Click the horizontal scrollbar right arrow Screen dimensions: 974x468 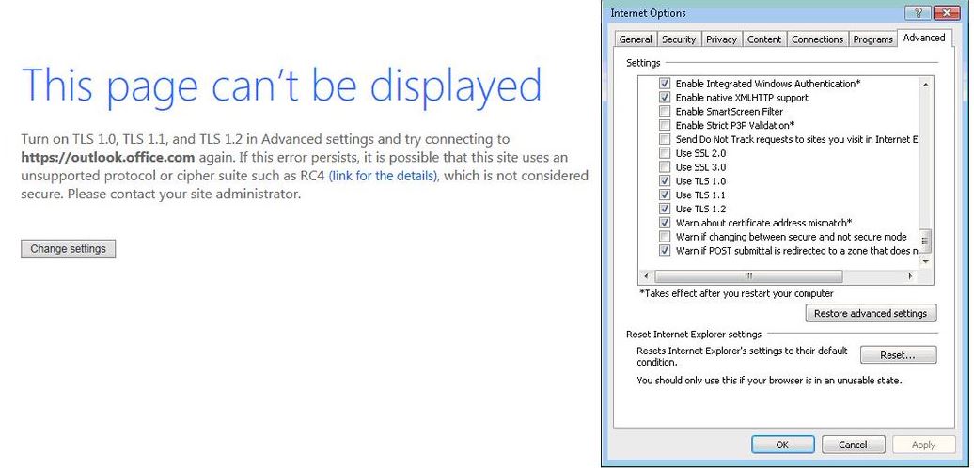pos(911,276)
